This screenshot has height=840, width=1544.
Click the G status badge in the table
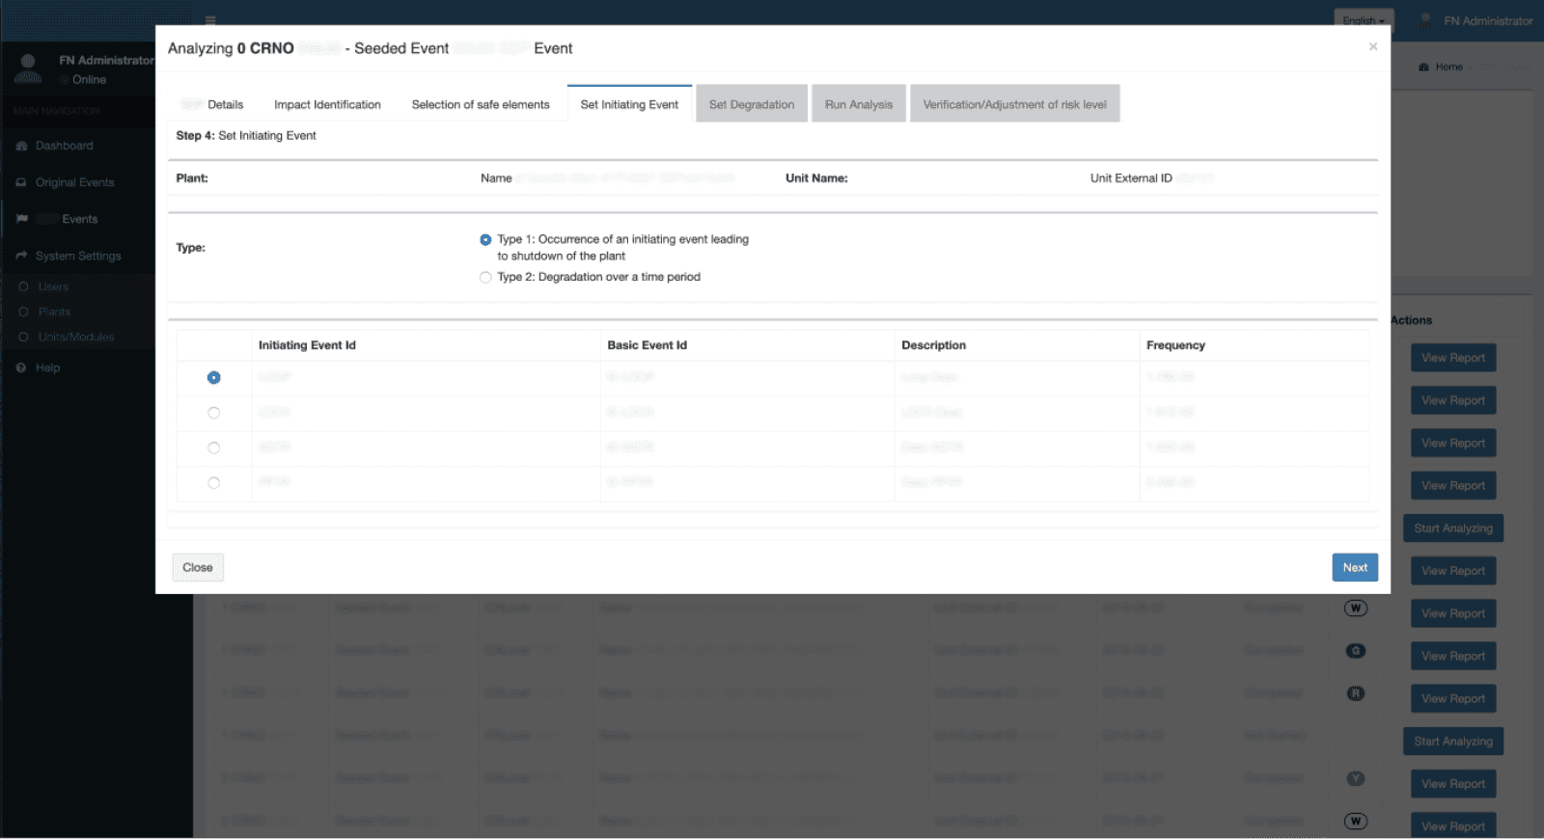tap(1356, 651)
